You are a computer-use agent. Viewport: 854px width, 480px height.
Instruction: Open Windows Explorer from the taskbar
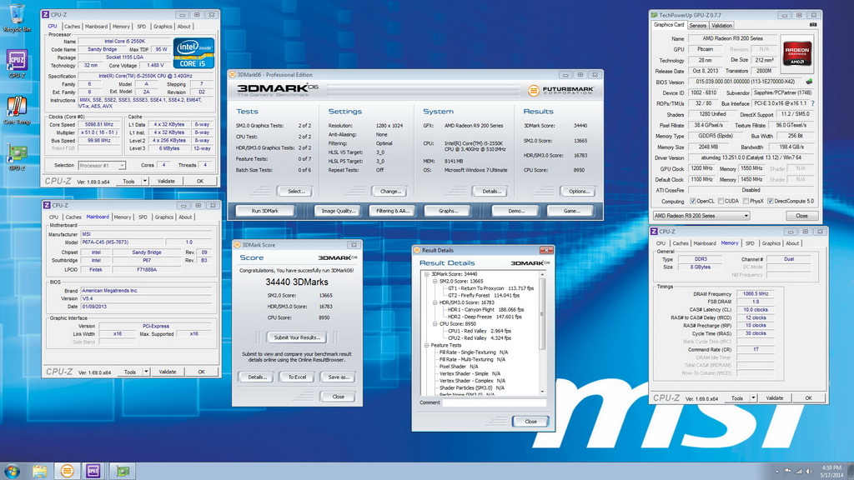39,471
